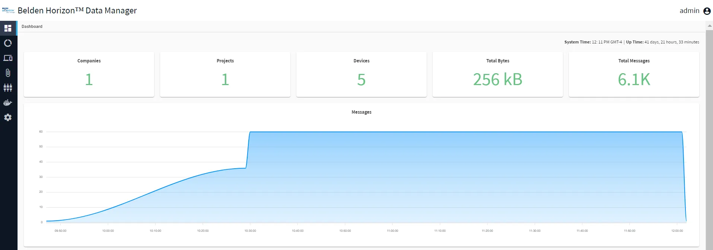The height and width of the screenshot is (250, 713).
Task: Open the Devices card showing 5
Action: [362, 74]
